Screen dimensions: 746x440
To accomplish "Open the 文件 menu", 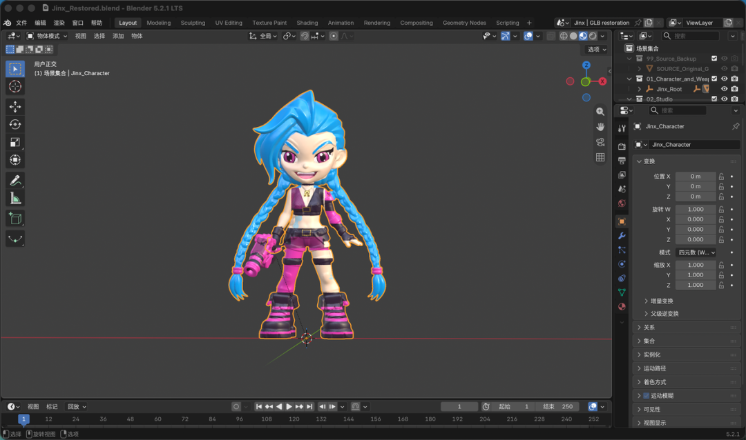I will point(21,23).
